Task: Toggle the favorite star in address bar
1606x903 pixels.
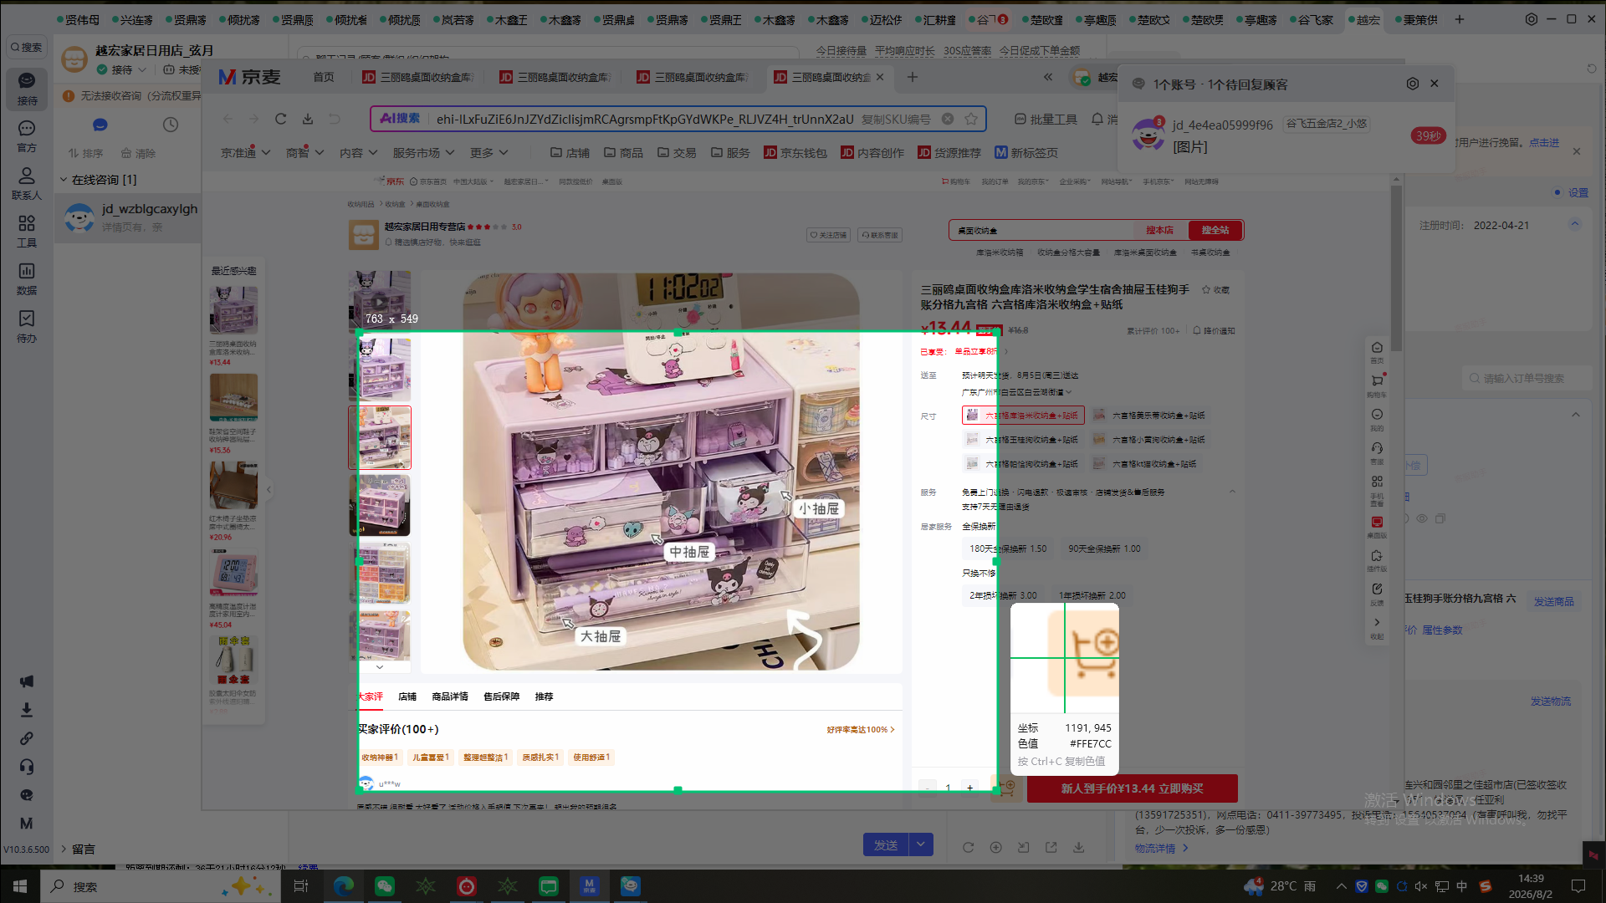Action: (x=971, y=119)
